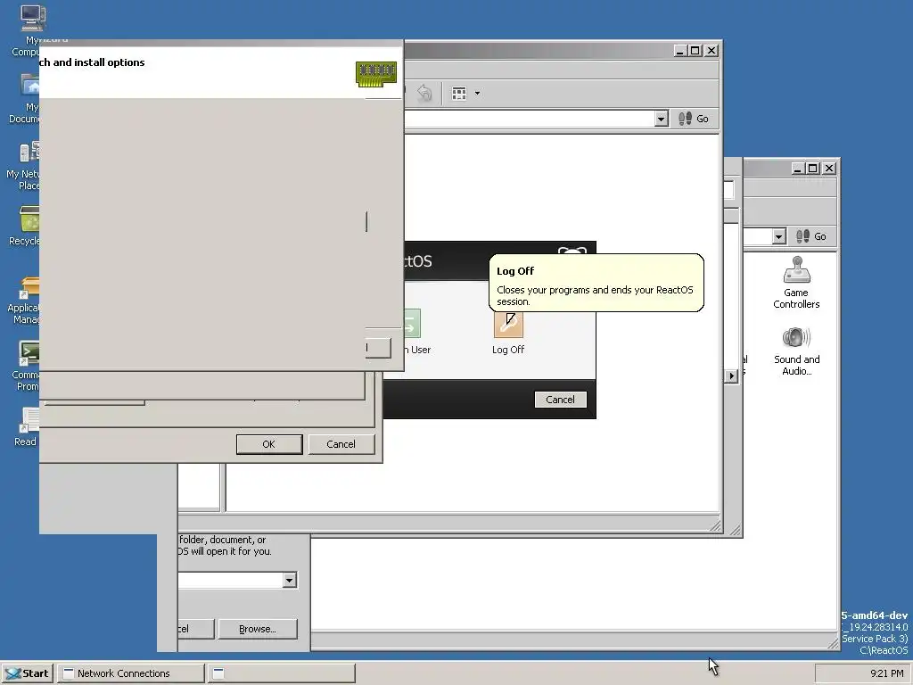
Task: Click the Start button
Action: point(28,673)
